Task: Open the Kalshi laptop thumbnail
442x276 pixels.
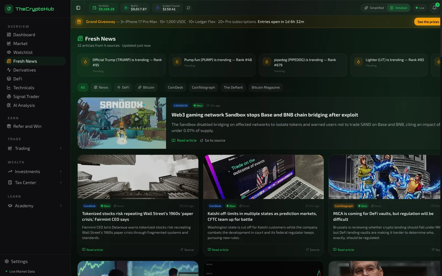Action: (x=264, y=177)
